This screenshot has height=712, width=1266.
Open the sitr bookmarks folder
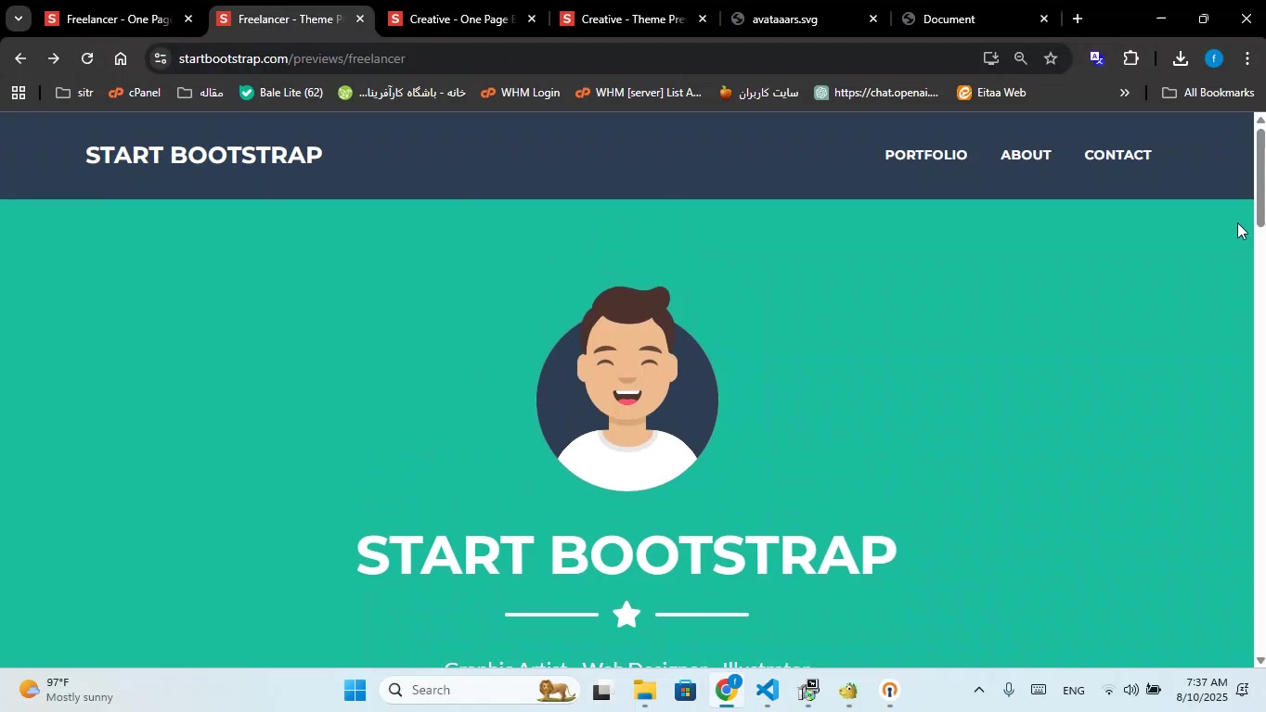74,93
